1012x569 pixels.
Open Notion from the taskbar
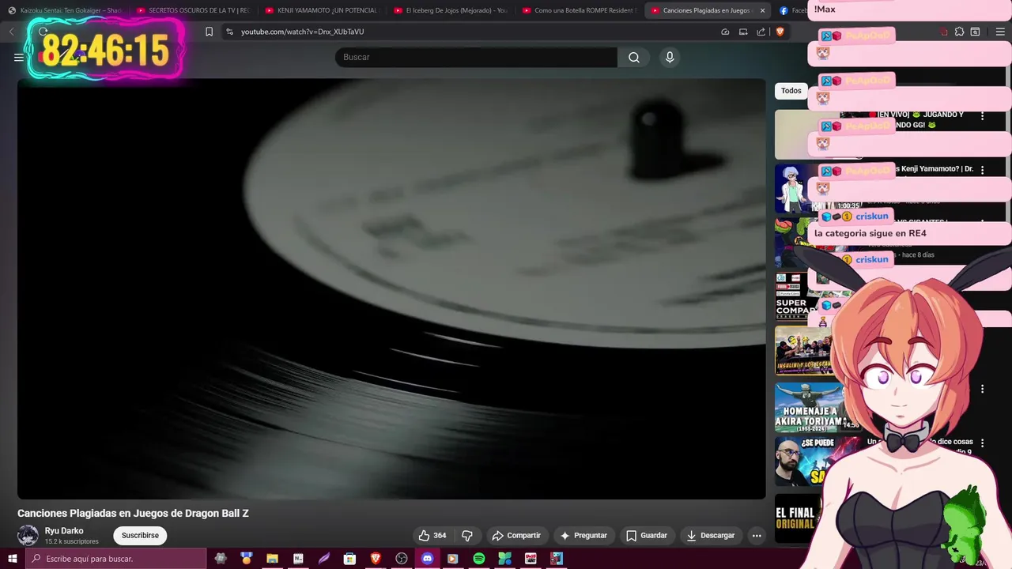(298, 559)
